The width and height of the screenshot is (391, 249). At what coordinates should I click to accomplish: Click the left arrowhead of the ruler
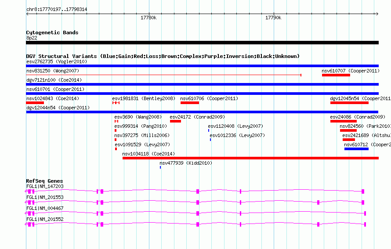point(27,14)
